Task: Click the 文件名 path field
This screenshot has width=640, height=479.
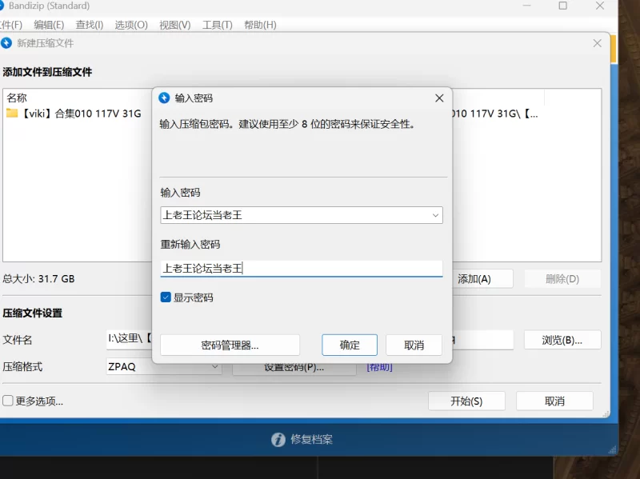Action: [x=129, y=340]
